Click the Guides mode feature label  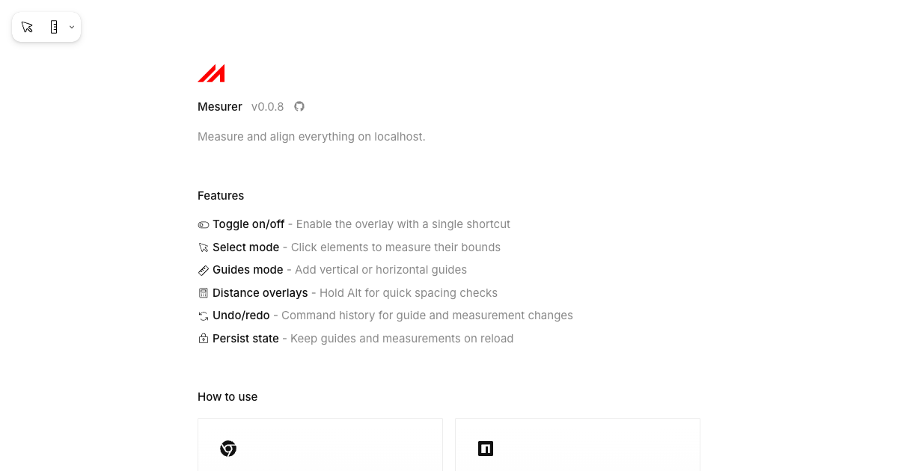tap(248, 270)
